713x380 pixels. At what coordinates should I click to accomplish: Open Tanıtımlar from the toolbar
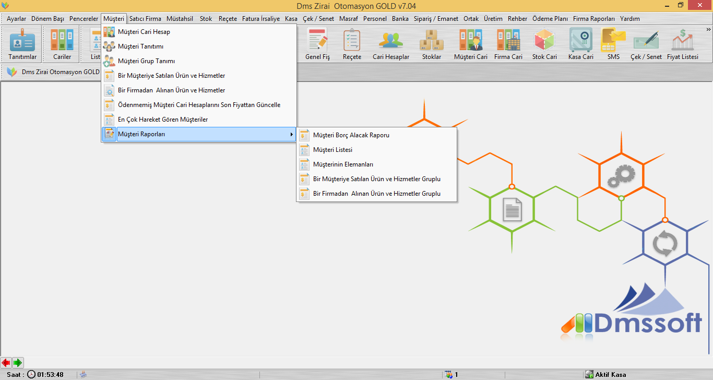[x=22, y=44]
